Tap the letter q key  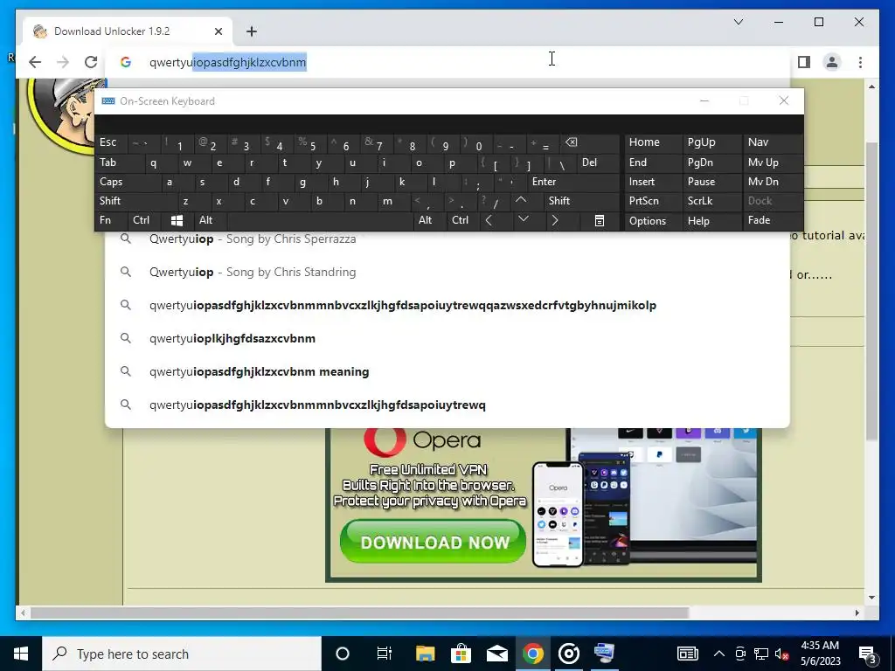[x=159, y=163]
